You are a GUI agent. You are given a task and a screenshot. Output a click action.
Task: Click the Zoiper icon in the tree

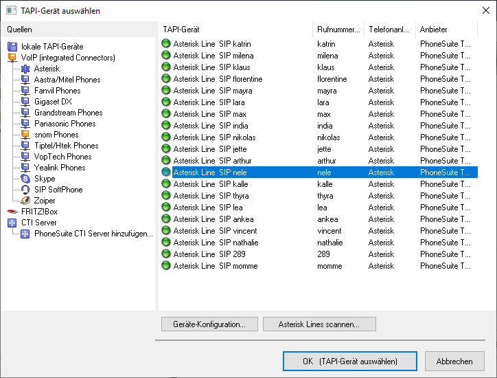25,201
